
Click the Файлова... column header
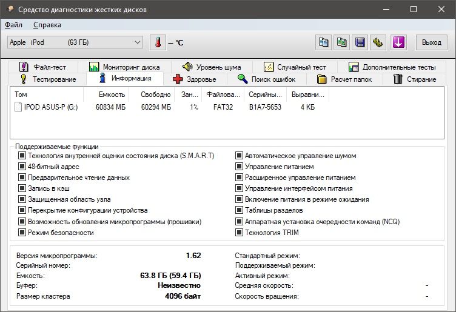coord(223,95)
